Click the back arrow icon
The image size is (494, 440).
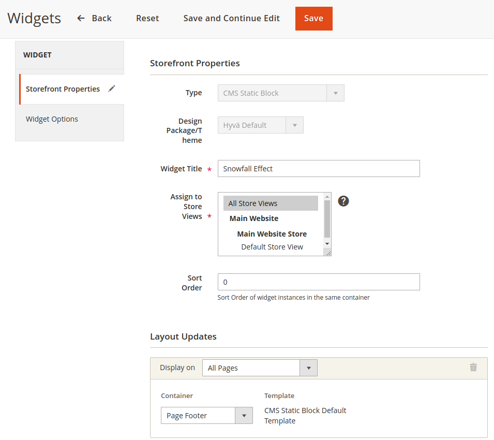[x=81, y=18]
